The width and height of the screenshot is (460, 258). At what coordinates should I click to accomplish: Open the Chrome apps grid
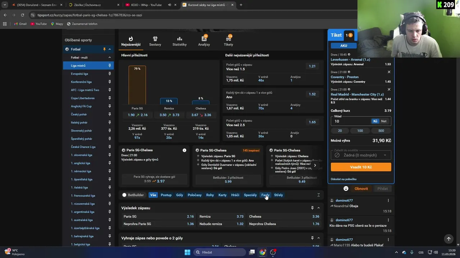tap(5, 24)
